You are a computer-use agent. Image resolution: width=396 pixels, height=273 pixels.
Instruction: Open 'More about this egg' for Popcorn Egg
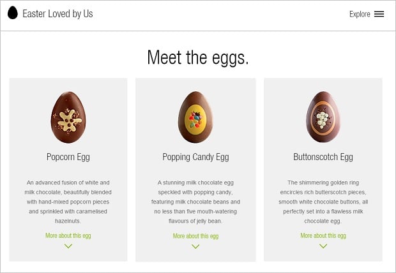[68, 236]
